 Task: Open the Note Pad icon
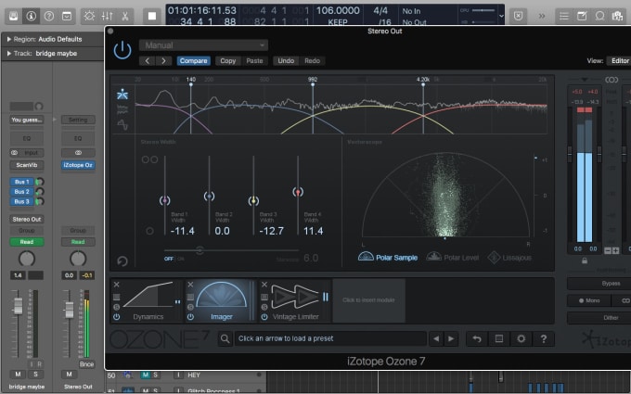coord(582,16)
